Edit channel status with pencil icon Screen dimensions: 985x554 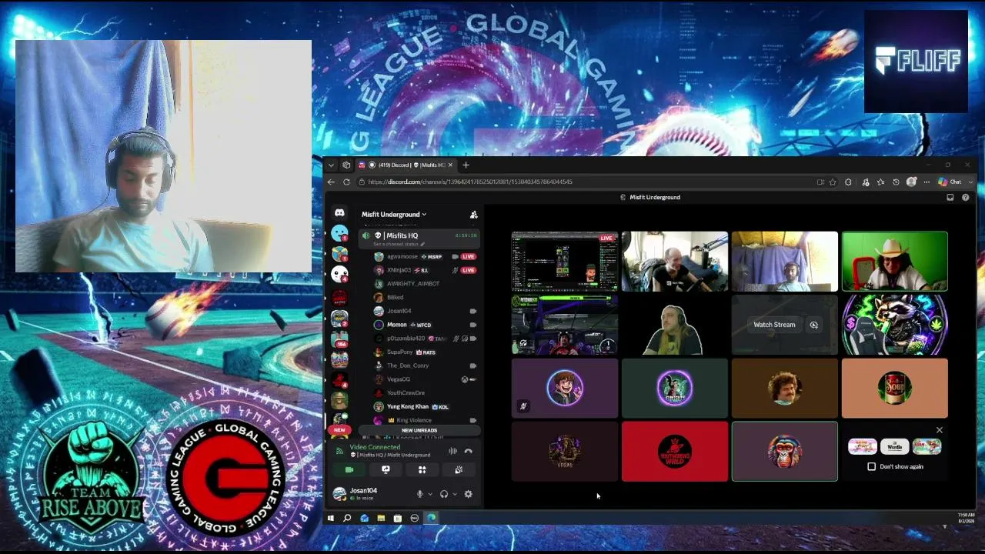tap(422, 245)
